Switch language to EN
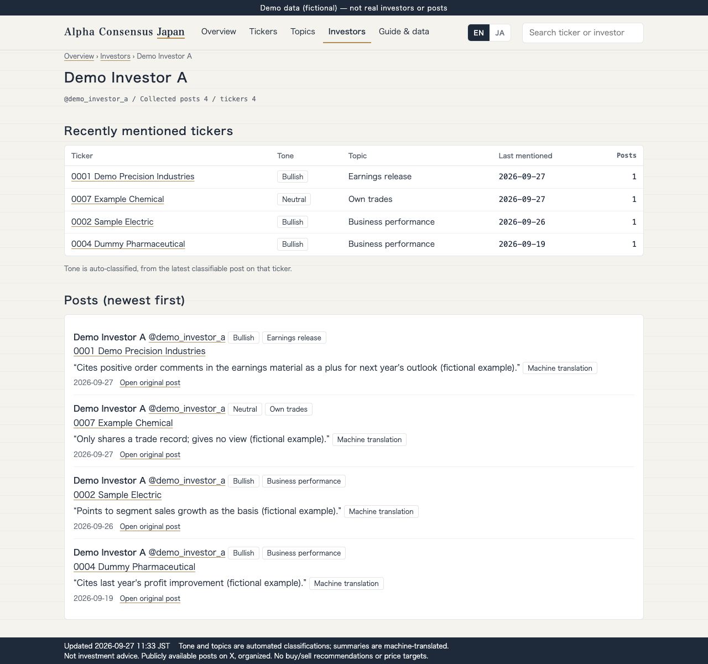The width and height of the screenshot is (708, 664). click(x=479, y=33)
